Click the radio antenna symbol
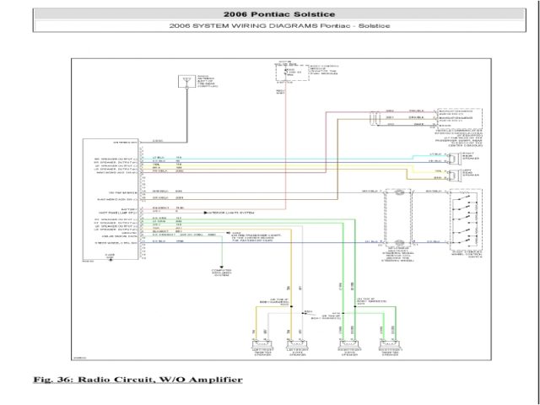 (x=184, y=82)
